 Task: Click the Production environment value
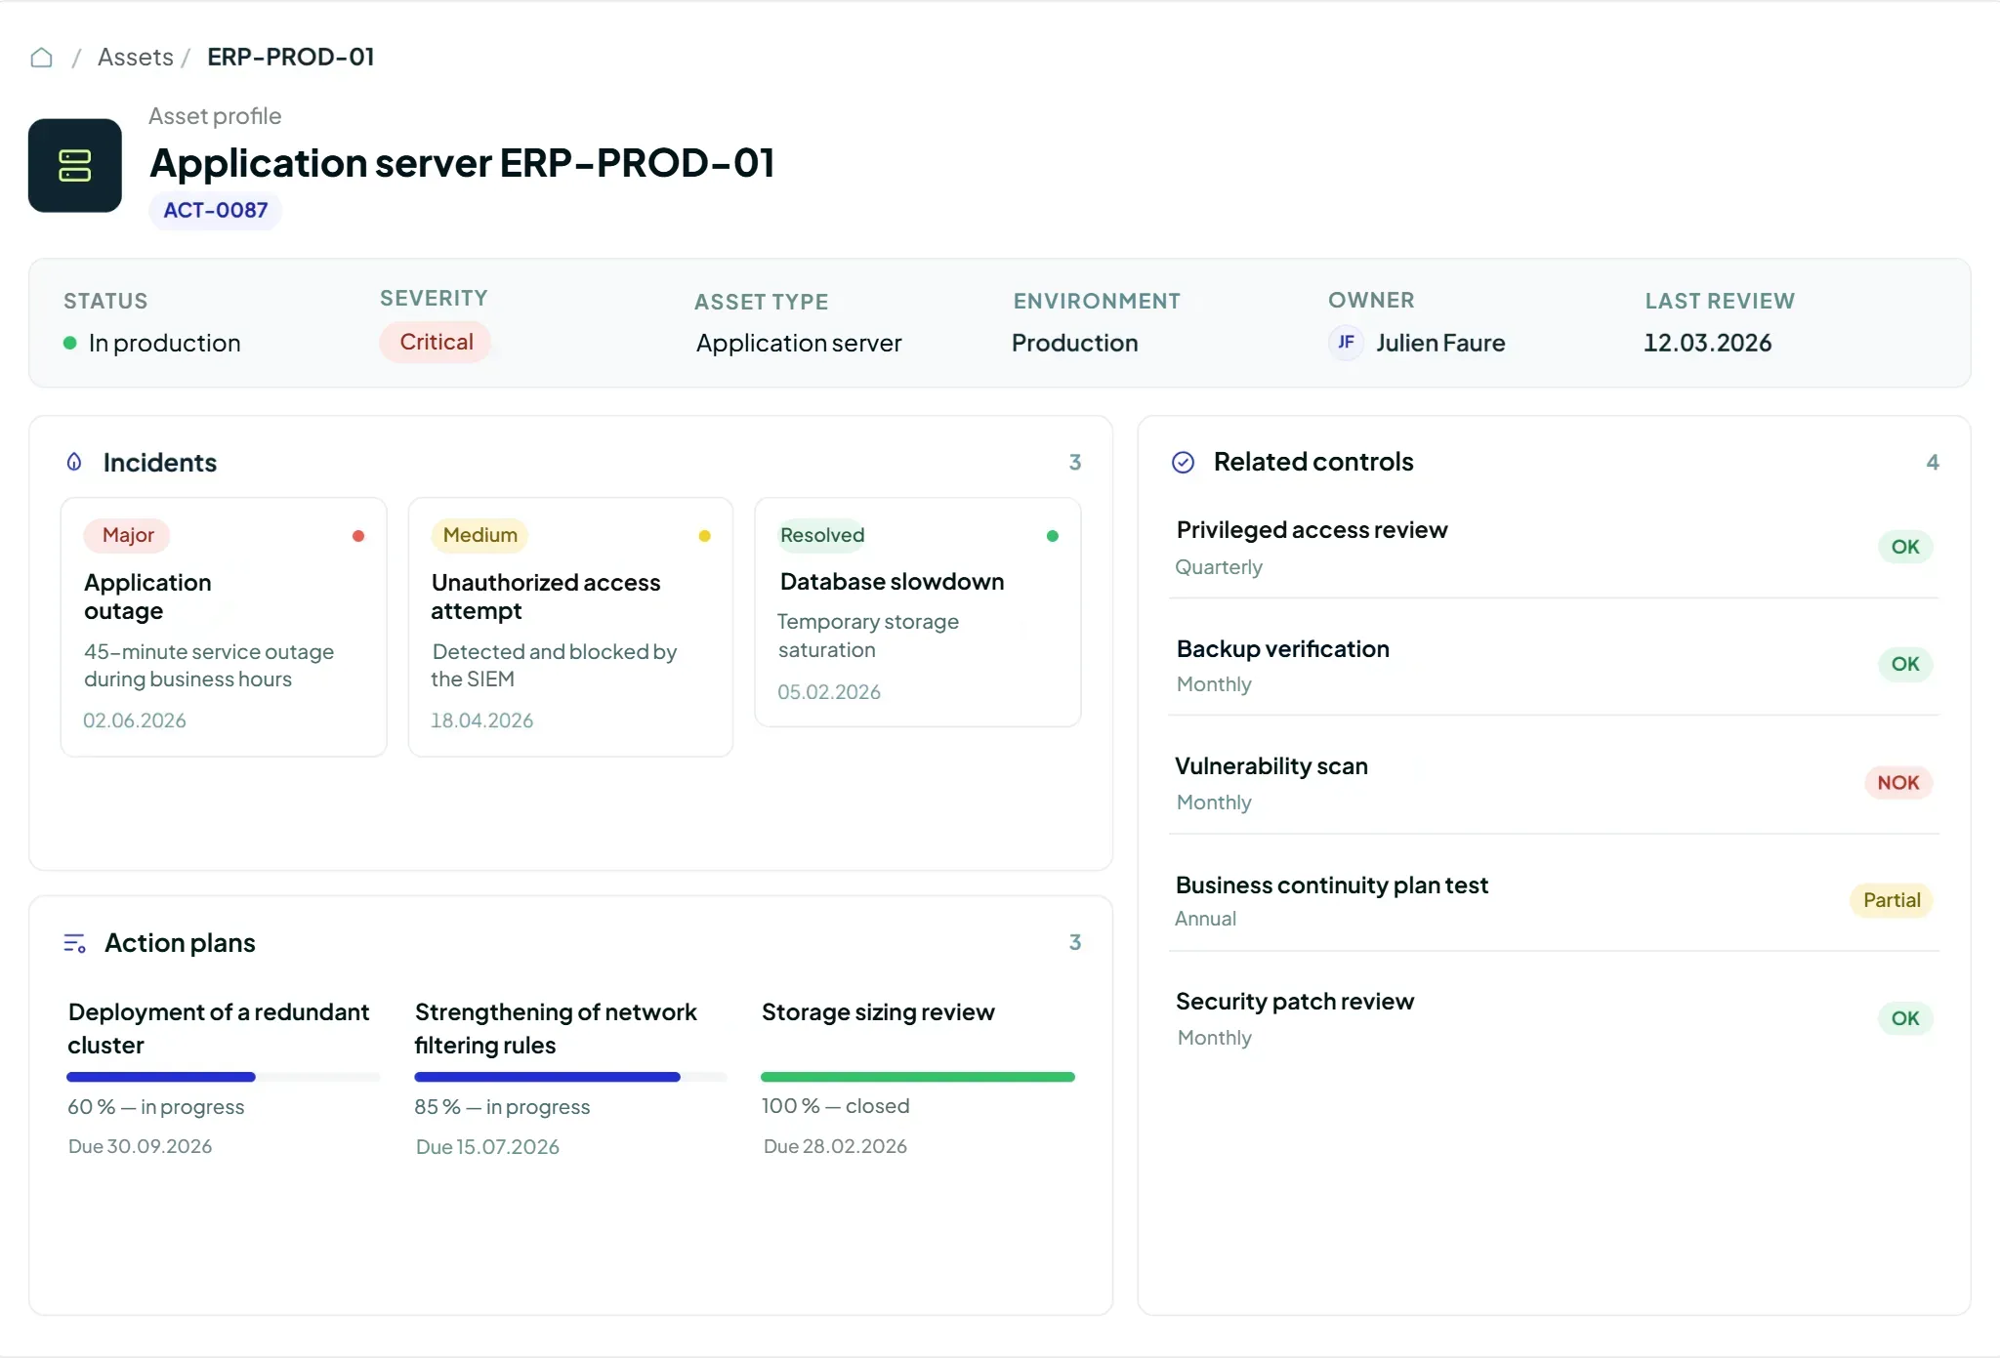(1074, 343)
